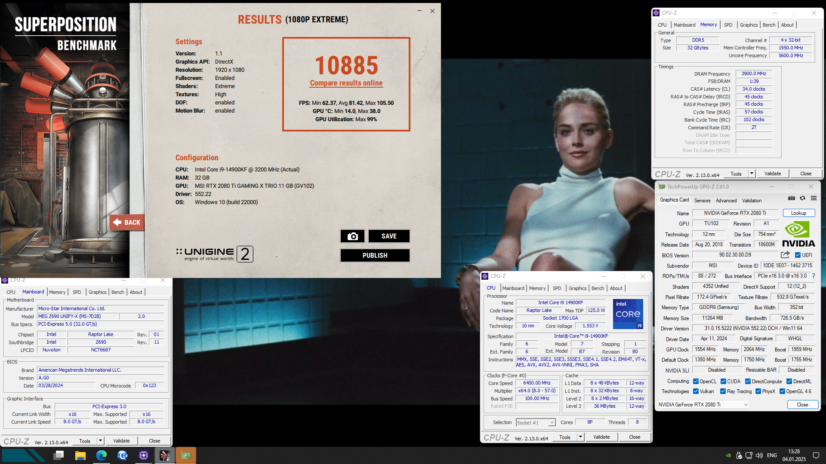Viewport: 826px width, 464px height.
Task: Click the PUBLISH button
Action: pos(375,256)
